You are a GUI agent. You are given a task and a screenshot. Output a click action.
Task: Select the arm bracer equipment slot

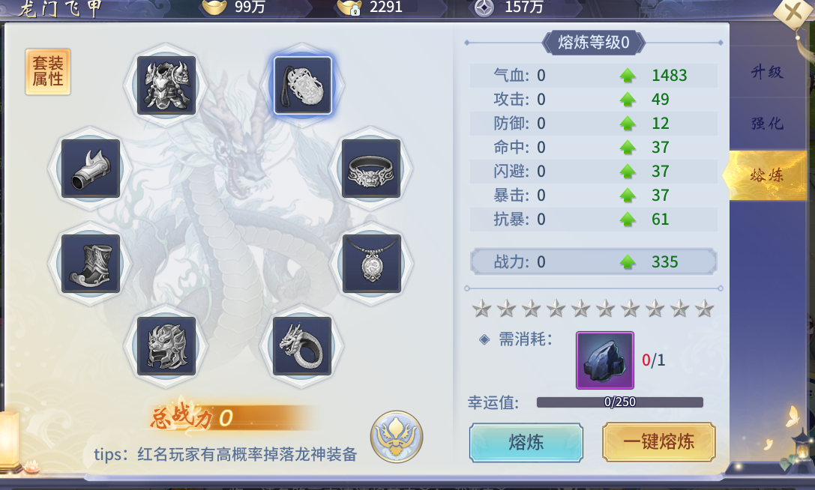[x=91, y=169]
